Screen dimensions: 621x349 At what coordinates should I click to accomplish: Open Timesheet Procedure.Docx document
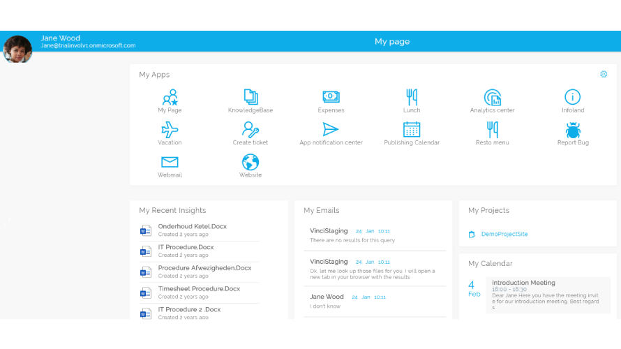click(x=199, y=289)
